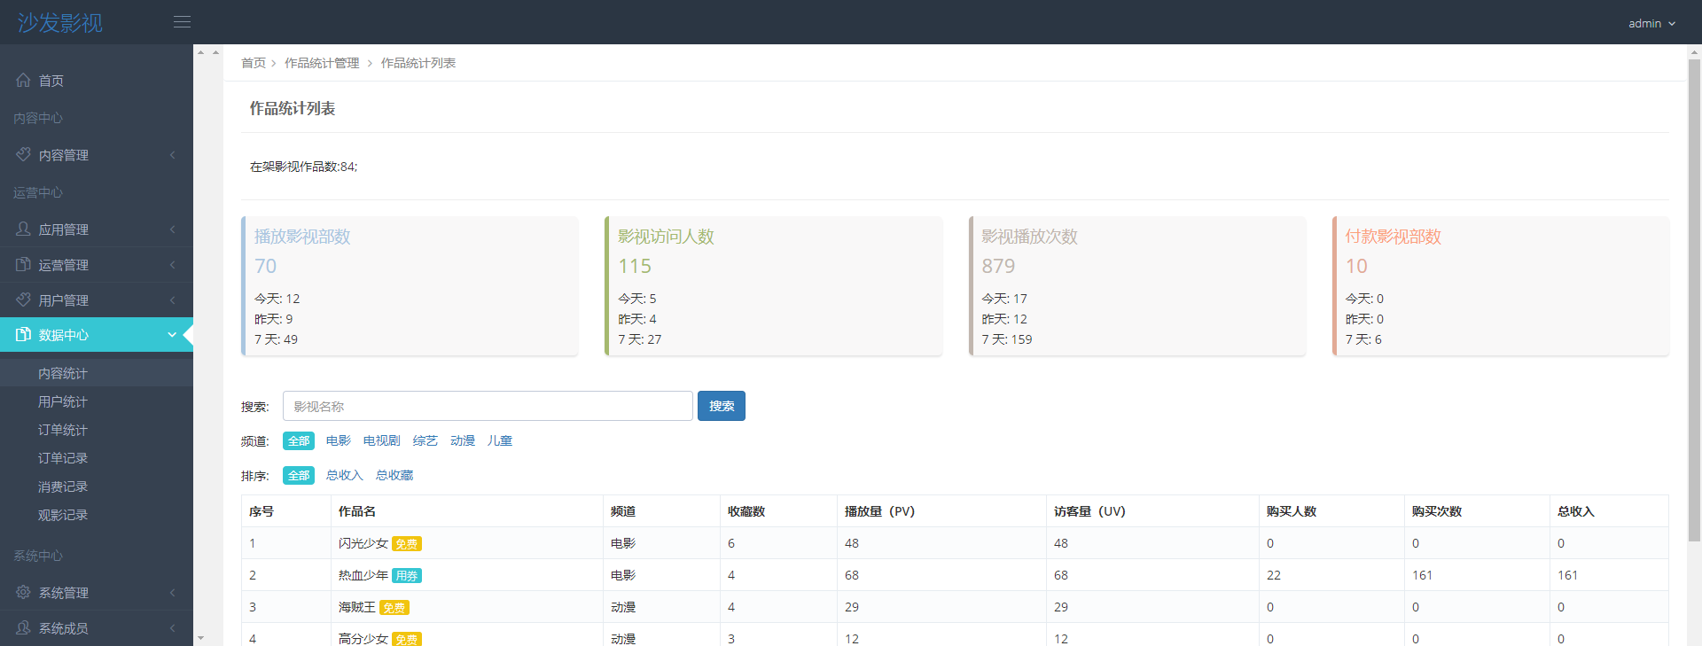Select the 全部 channel filter

tap(299, 440)
